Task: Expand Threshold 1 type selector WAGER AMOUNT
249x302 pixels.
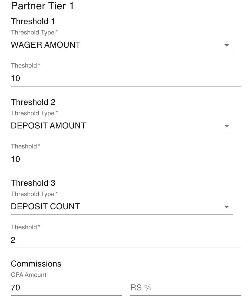Action: pyautogui.click(x=122, y=45)
